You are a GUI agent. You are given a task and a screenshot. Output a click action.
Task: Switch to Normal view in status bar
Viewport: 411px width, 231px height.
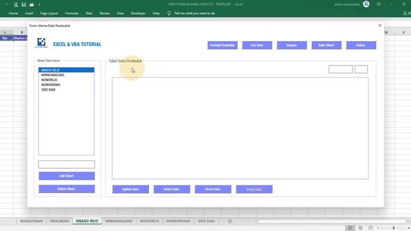(350, 228)
